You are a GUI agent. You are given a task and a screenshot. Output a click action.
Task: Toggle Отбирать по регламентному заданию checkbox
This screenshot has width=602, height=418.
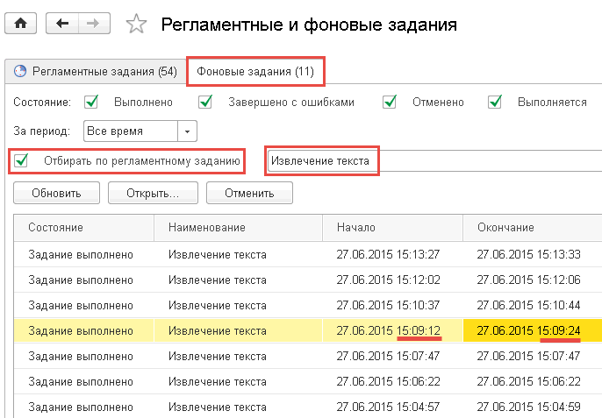tap(22, 160)
